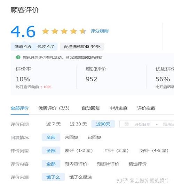Show only 未回复 reviews
This screenshot has height=188, width=174.
point(71,137)
